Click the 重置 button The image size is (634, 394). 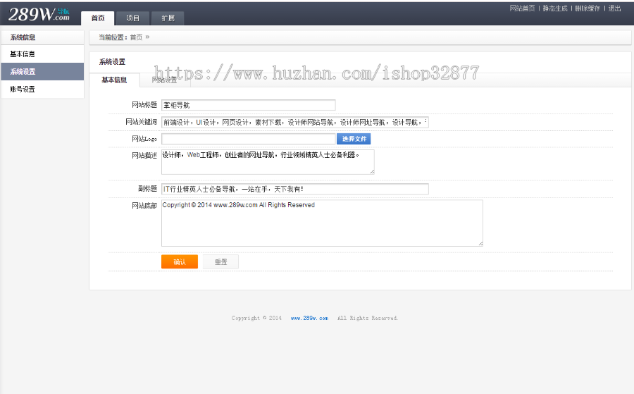pos(220,261)
